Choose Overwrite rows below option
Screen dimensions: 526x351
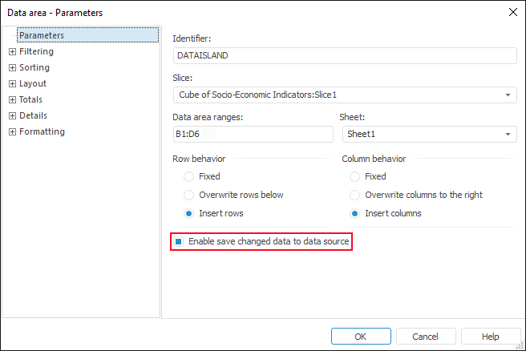click(x=188, y=195)
